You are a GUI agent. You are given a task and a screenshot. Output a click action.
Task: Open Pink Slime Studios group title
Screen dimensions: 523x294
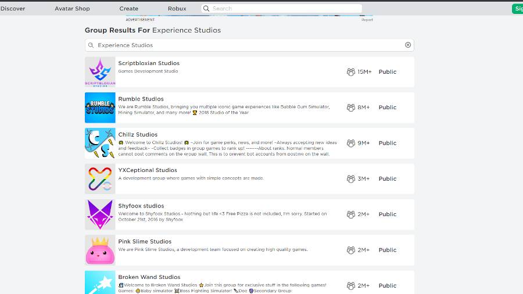point(145,241)
